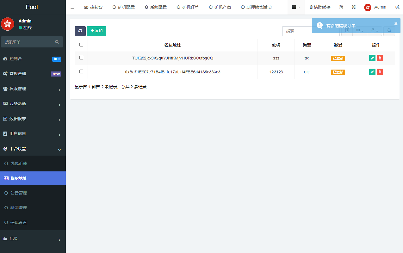This screenshot has width=403, height=253.
Task: Dismiss the new withdrawal order notification
Action: point(396,24)
